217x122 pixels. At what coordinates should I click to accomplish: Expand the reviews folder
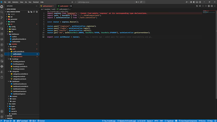point(22,96)
